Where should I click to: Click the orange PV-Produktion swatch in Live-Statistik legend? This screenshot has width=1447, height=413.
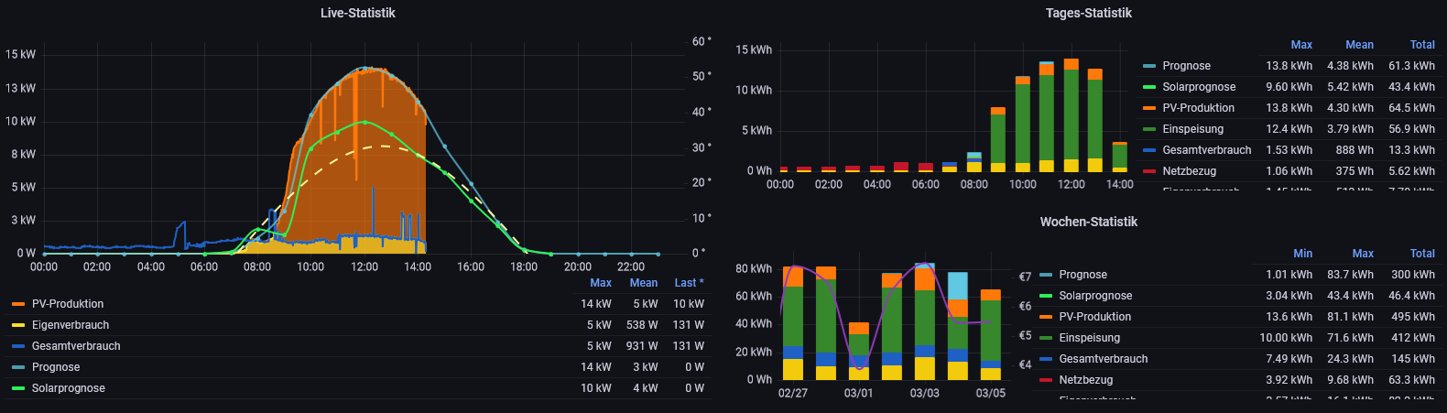[x=18, y=304]
